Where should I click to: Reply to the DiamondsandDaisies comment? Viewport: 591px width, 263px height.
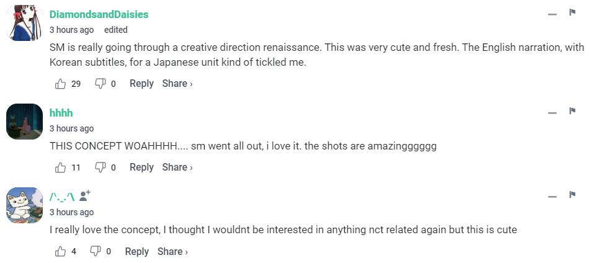(x=141, y=84)
